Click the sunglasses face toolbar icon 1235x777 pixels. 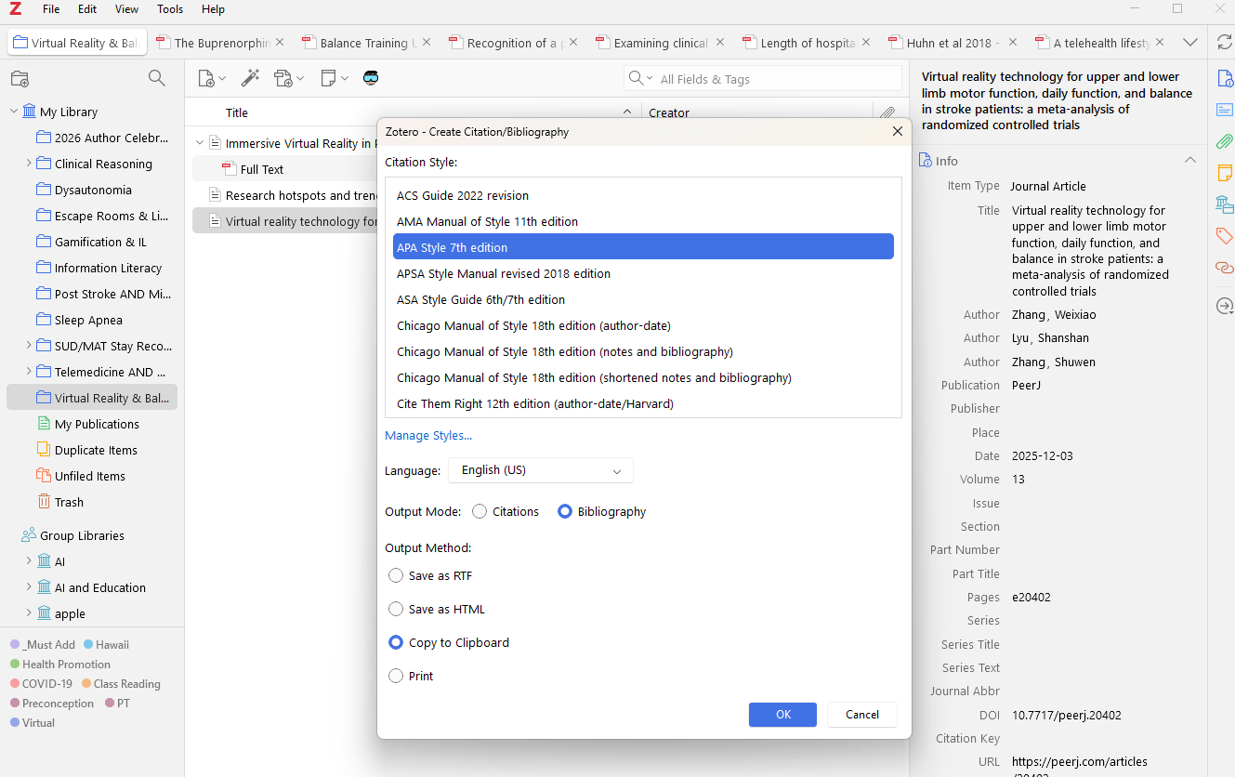click(x=371, y=78)
